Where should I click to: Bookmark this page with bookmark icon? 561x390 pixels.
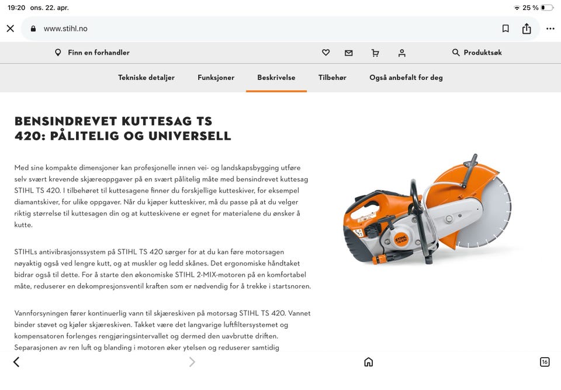pyautogui.click(x=505, y=28)
